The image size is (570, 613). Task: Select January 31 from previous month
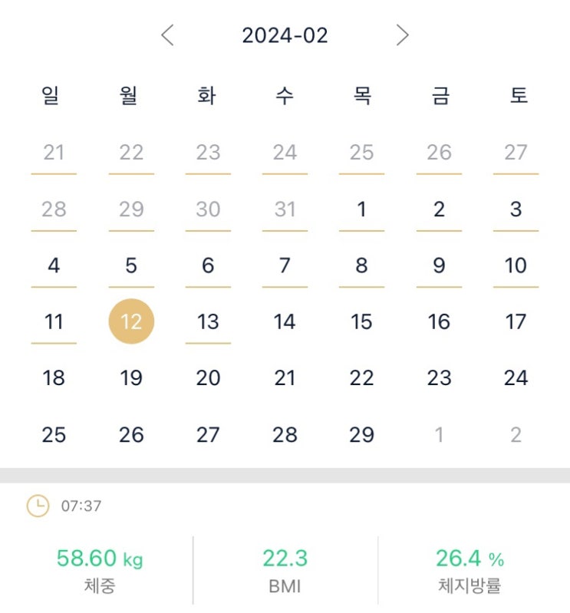[x=285, y=209]
